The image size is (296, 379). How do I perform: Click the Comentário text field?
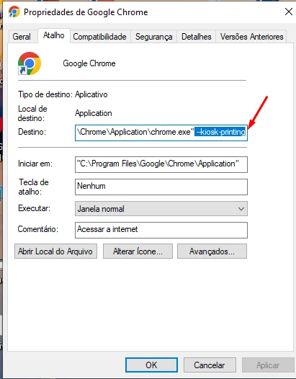click(x=161, y=230)
